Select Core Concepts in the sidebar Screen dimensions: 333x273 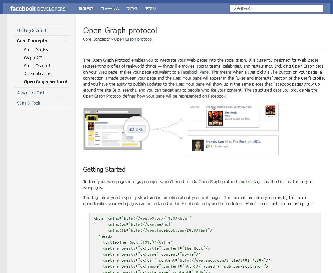coord(32,41)
